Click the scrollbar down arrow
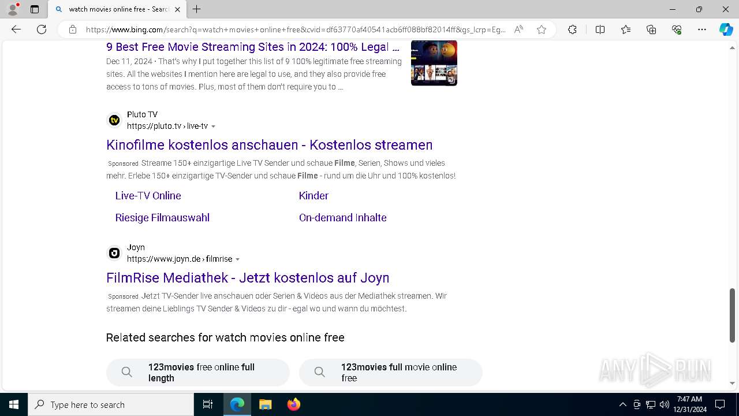The image size is (739, 416). pos(733,383)
